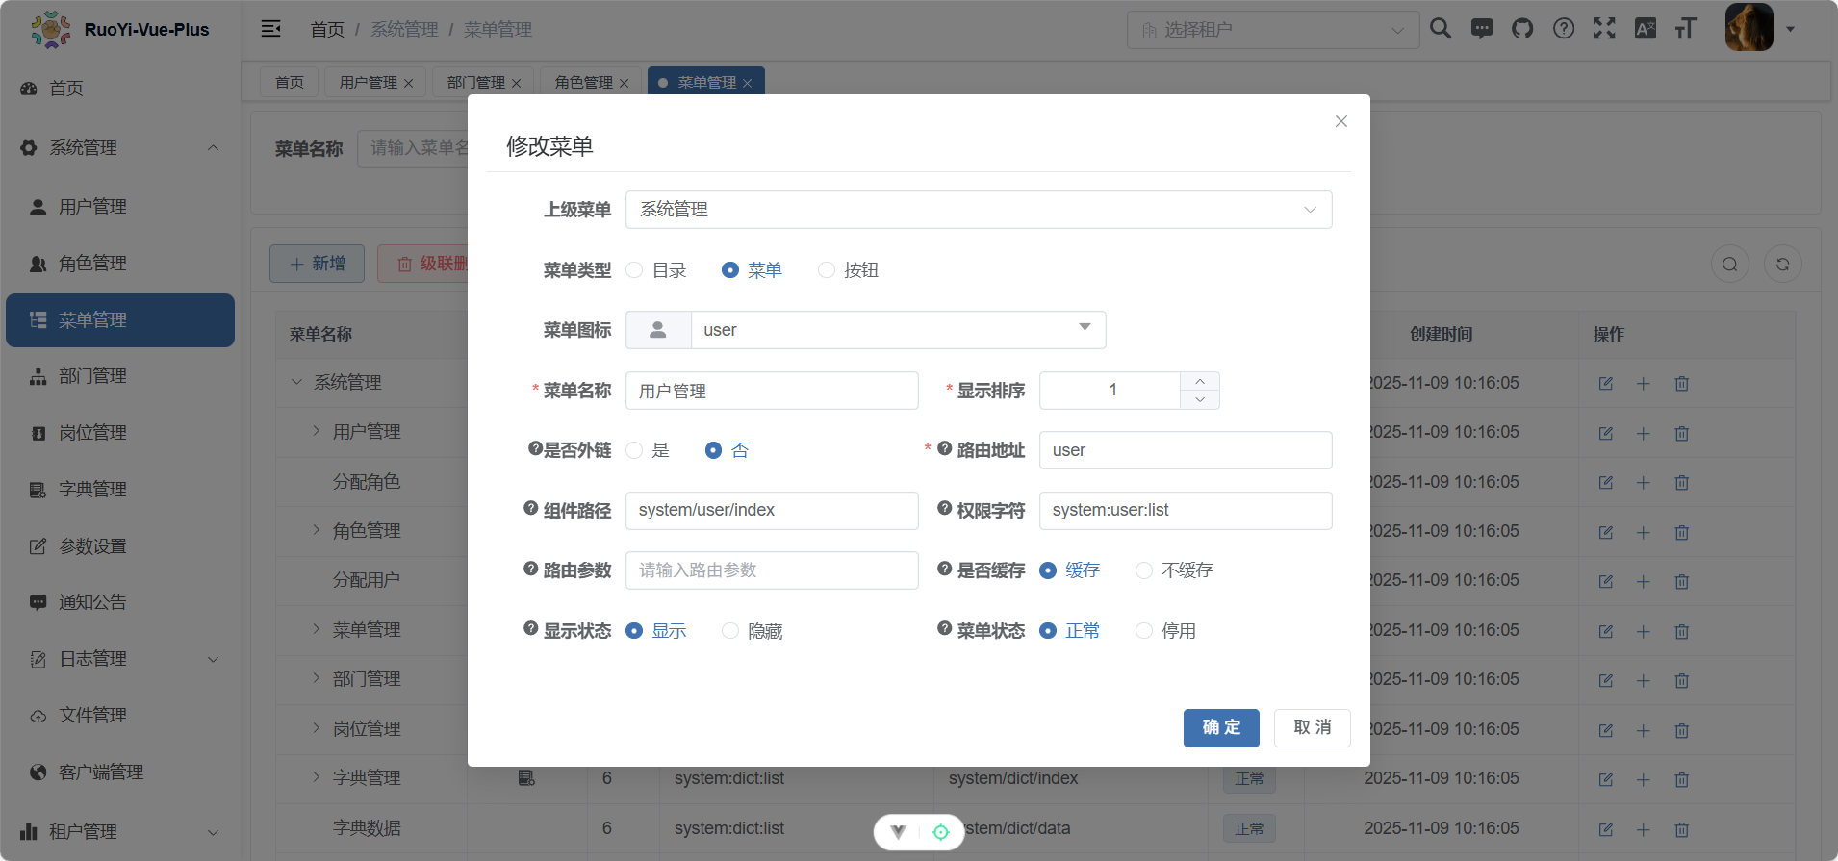This screenshot has height=861, width=1838.
Task: Click 取消 to cancel editing
Action: coord(1312,728)
